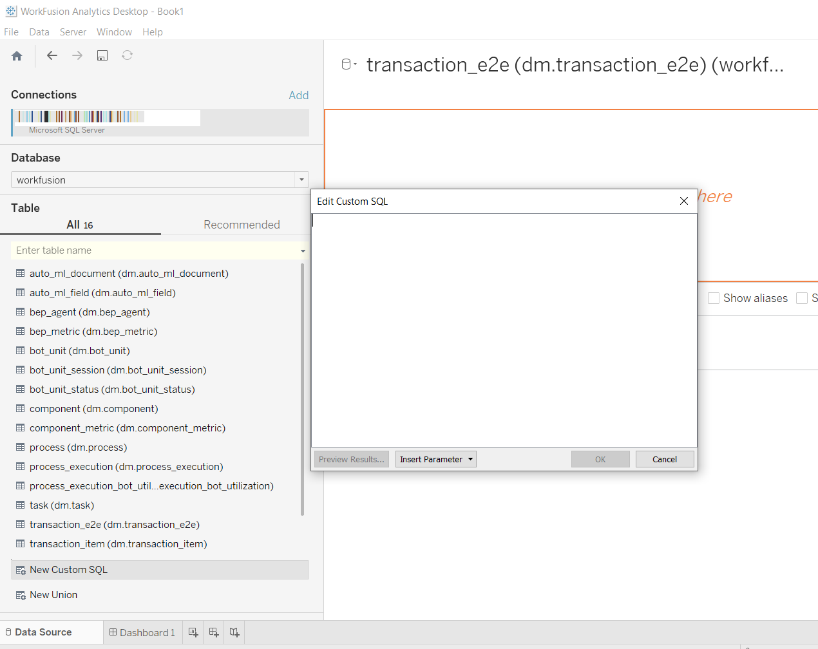
Task: Switch to the All 16 tables tab
Action: 80,225
